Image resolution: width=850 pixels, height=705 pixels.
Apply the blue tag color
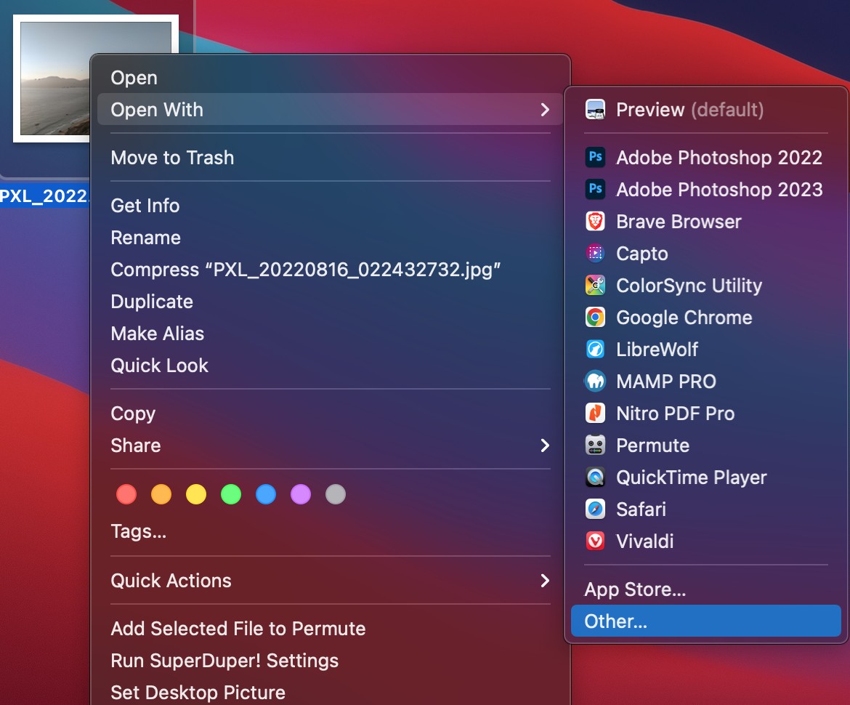pos(266,494)
